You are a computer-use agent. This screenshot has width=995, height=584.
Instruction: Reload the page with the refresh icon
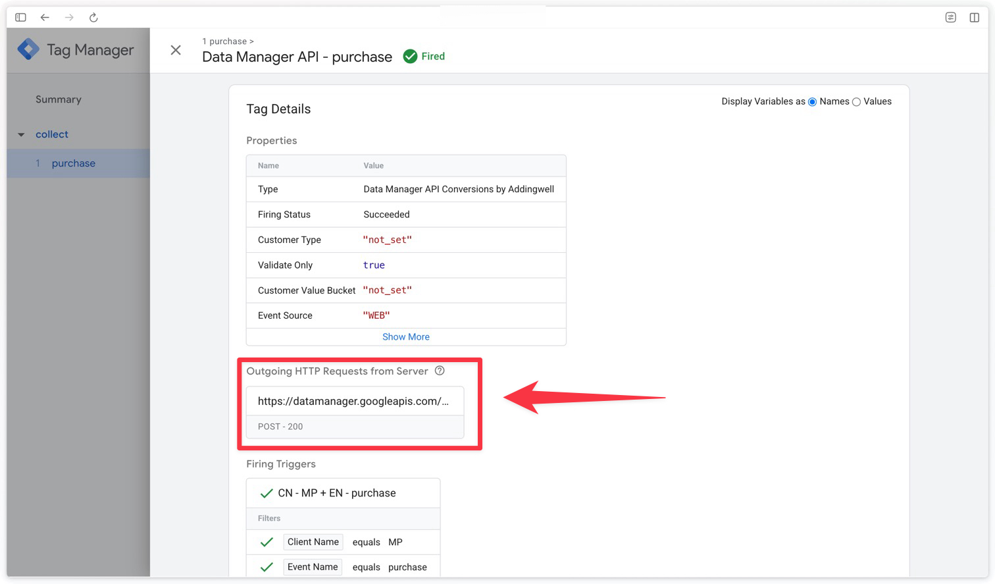point(93,17)
